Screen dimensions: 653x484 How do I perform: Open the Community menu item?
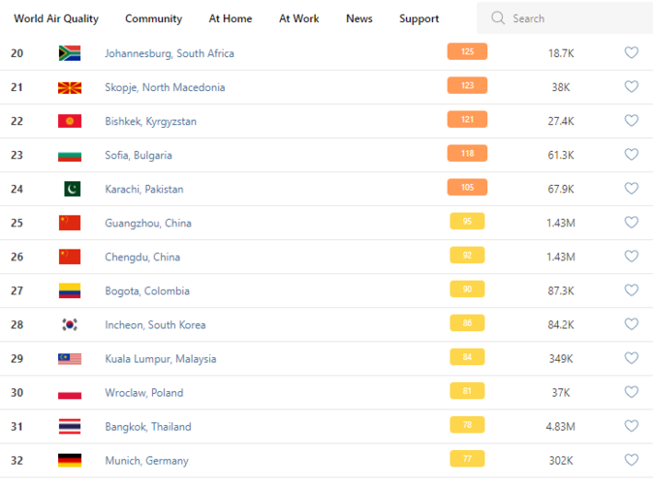[x=153, y=18]
